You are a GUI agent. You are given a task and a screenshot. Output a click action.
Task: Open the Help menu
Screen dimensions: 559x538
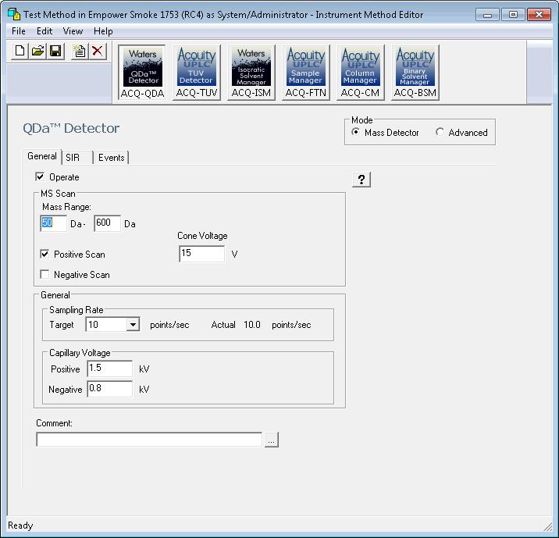(x=103, y=31)
